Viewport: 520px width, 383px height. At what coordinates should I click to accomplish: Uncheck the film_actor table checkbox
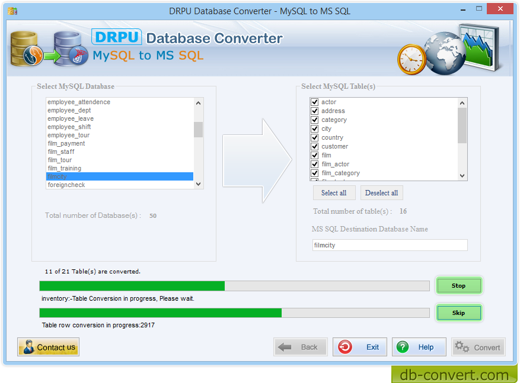click(x=314, y=164)
